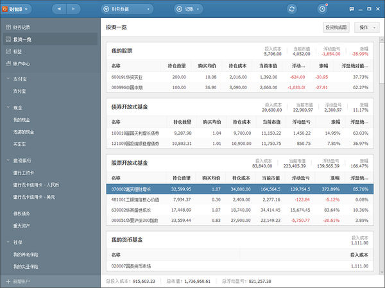Image resolution: width=385 pixels, height=288 pixels.
Task: Select the 我的养老保险 account
Action: click(26, 255)
